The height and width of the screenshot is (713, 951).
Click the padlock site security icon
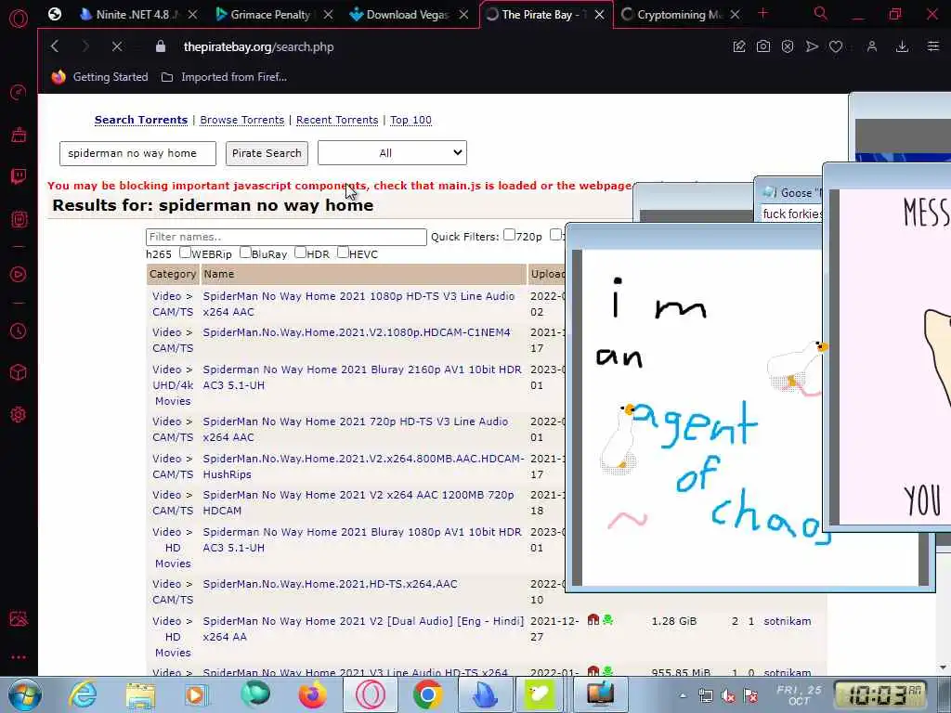click(x=160, y=46)
